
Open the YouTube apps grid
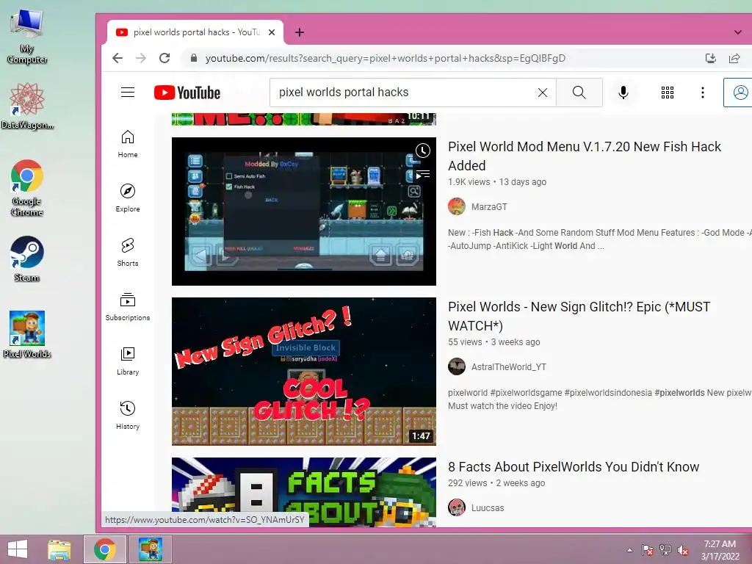(x=667, y=93)
